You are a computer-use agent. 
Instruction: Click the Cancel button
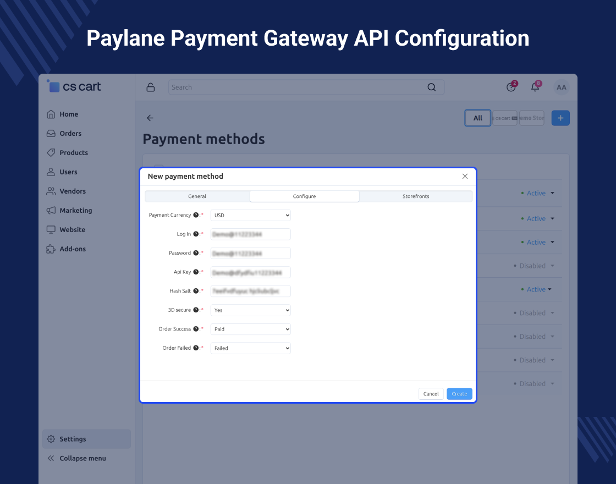(x=431, y=394)
